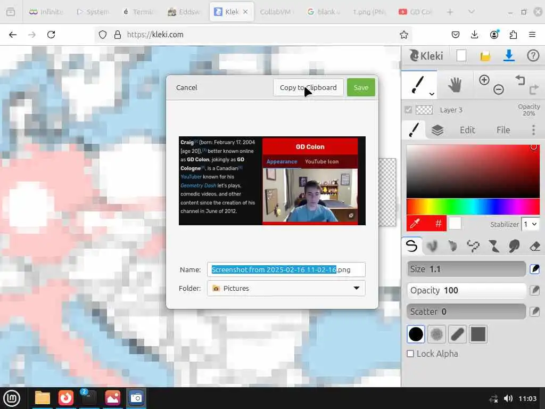Open the Stabilizer dropdown
This screenshot has height=409, width=545.
[531, 224]
